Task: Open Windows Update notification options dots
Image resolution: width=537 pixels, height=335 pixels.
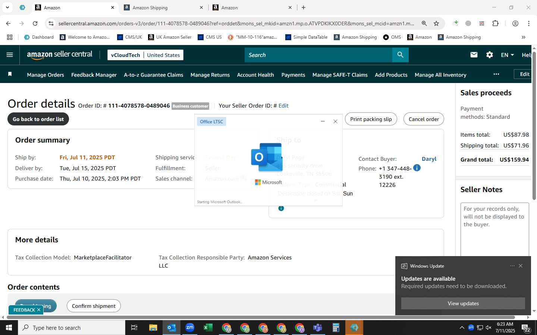Action: (512, 266)
